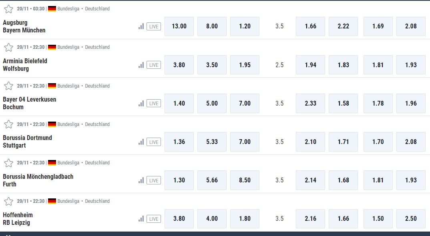Screen dimensions: 430x236
Task: Open Borussia Mönchengladbach vs Furth match details
Action: tap(38, 180)
